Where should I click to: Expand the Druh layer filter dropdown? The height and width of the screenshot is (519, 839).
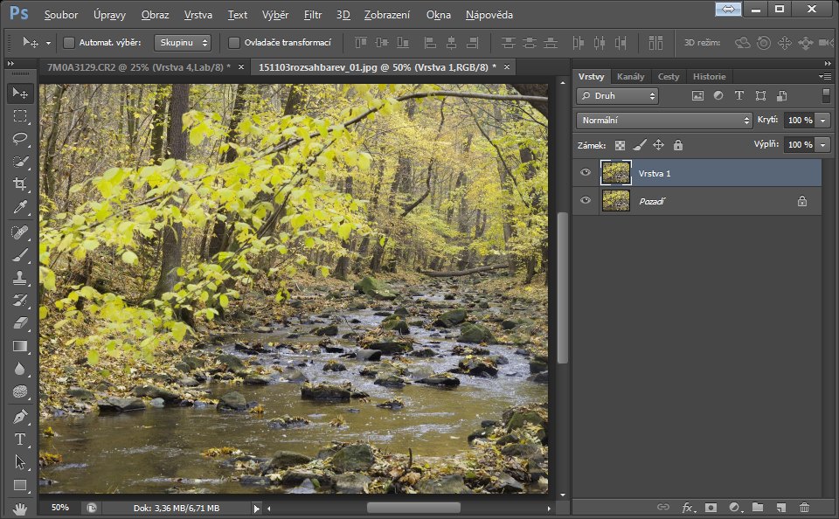[617, 96]
